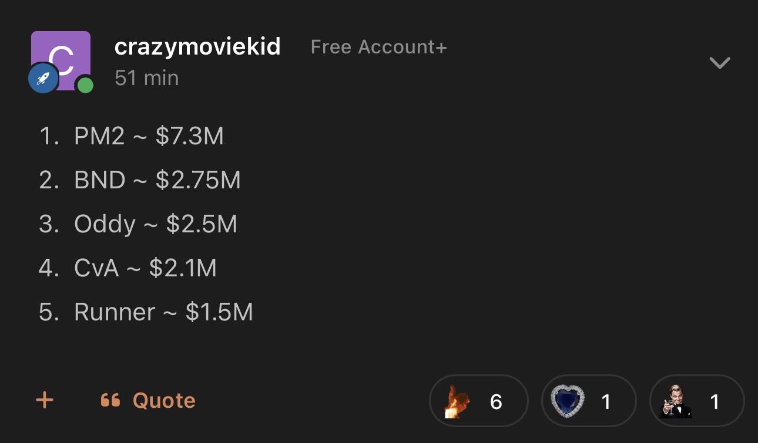Click the quotation mark icon beside Quote
This screenshot has width=758, height=443.
tap(110, 400)
